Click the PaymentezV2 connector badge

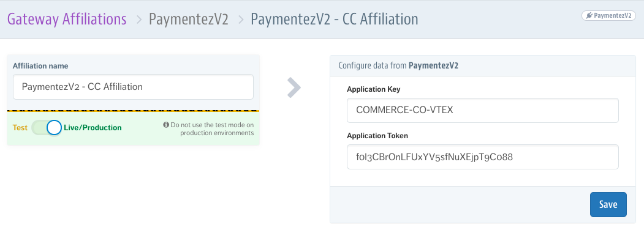click(608, 15)
